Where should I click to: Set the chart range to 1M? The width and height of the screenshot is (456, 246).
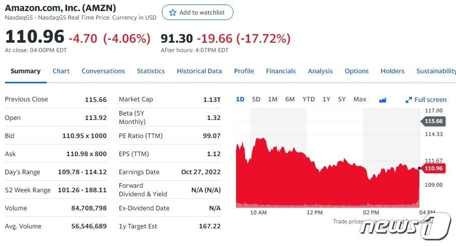click(x=273, y=99)
